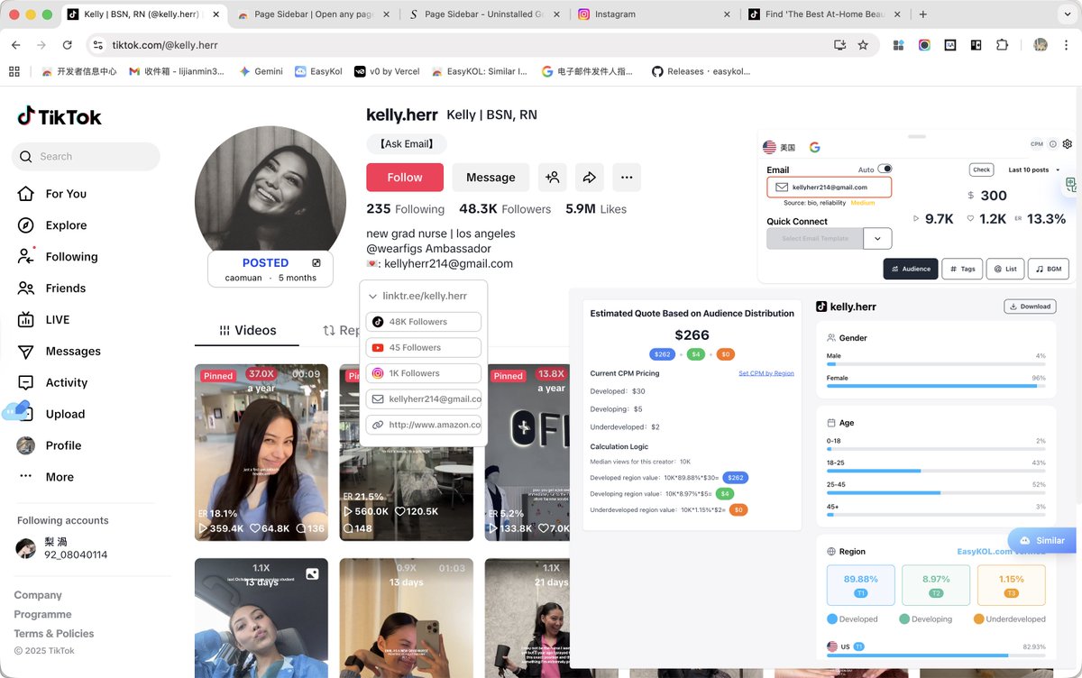The width and height of the screenshot is (1082, 678).
Task: Switch to the Videos tab
Action: click(247, 331)
